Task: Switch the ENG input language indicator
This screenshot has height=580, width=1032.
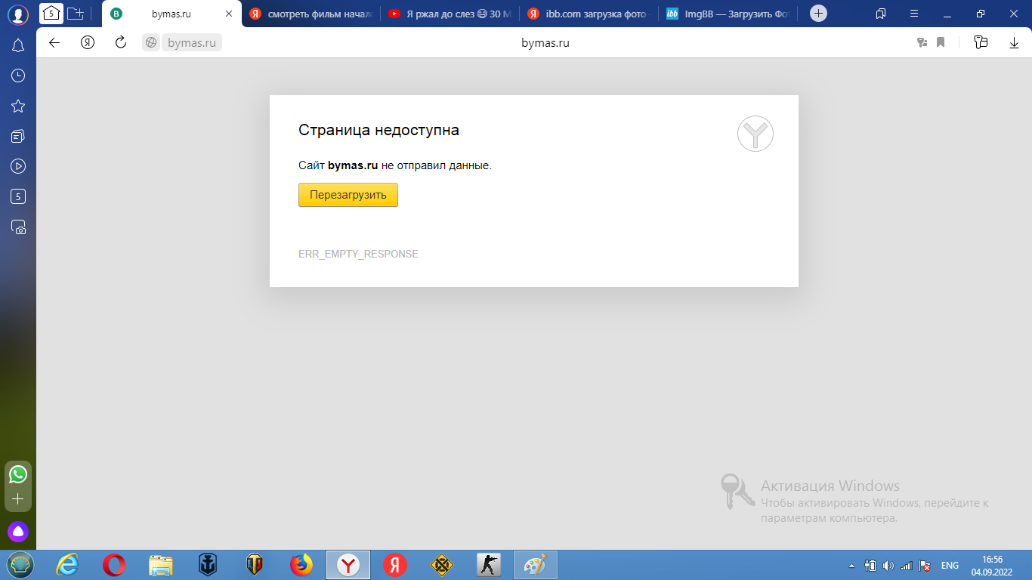Action: [950, 566]
